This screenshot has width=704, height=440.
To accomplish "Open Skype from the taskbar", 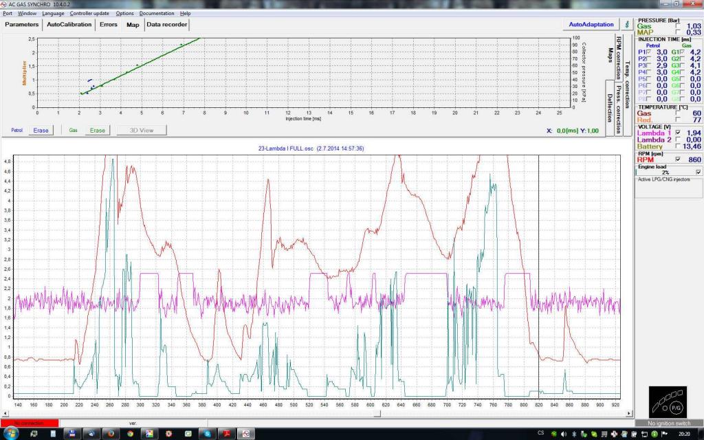I will [x=207, y=434].
